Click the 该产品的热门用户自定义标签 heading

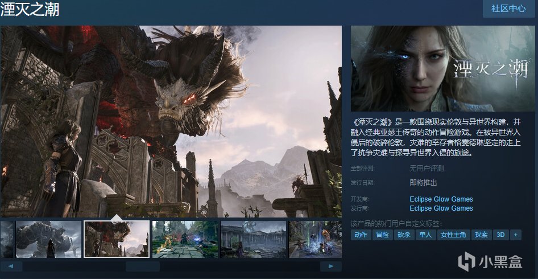point(396,224)
